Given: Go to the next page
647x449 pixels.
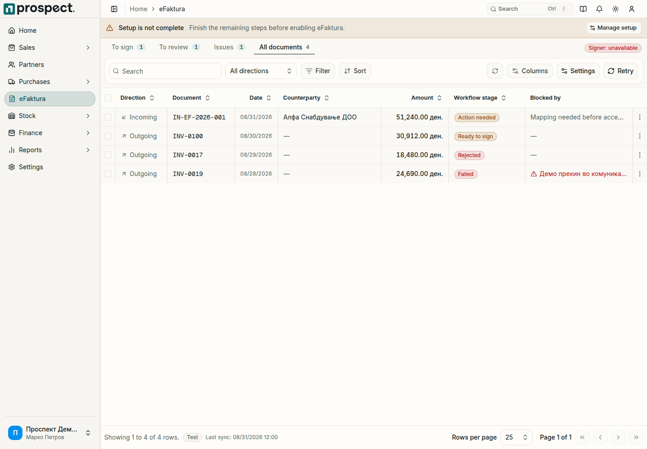Looking at the screenshot, I should pos(618,437).
